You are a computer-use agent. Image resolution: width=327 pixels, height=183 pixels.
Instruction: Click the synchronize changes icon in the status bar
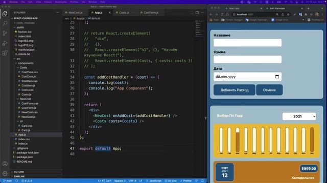[17, 181]
